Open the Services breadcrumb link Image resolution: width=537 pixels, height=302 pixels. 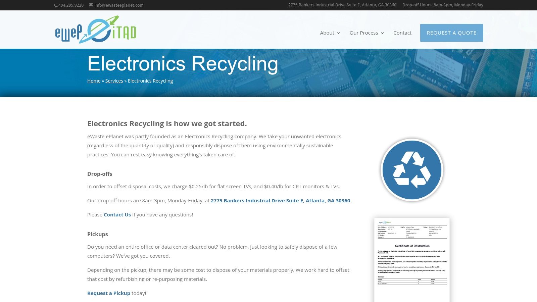tap(114, 81)
